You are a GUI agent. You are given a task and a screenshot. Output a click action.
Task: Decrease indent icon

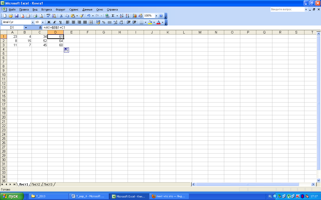click(129, 22)
